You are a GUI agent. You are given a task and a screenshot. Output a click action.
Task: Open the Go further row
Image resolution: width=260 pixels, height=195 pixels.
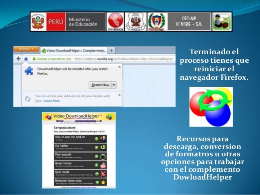(x=80, y=147)
